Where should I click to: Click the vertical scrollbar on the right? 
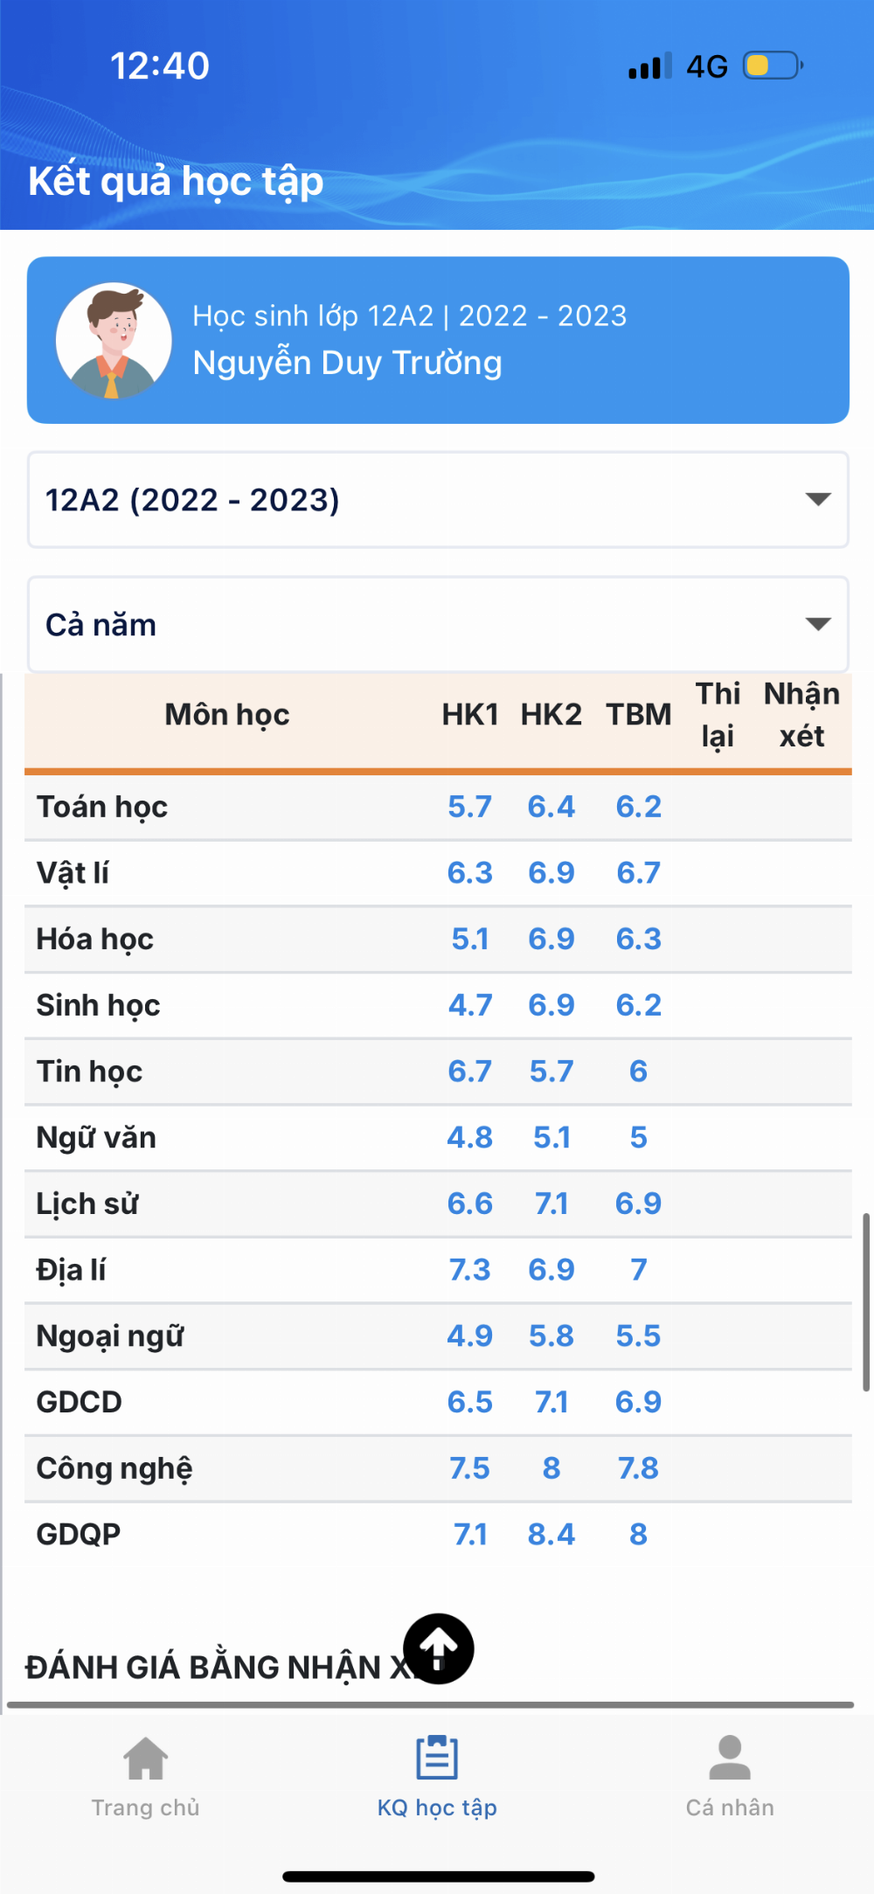pos(866,1301)
